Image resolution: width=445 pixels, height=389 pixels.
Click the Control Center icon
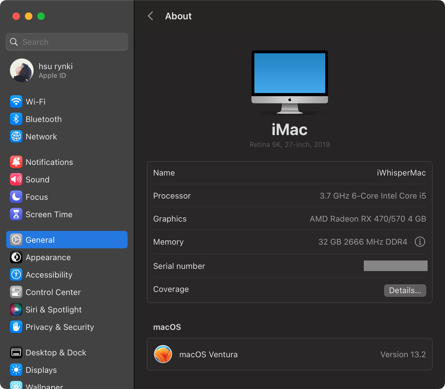pyautogui.click(x=16, y=292)
